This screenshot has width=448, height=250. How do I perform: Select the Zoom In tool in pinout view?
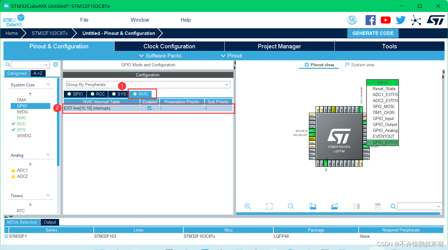(247, 206)
